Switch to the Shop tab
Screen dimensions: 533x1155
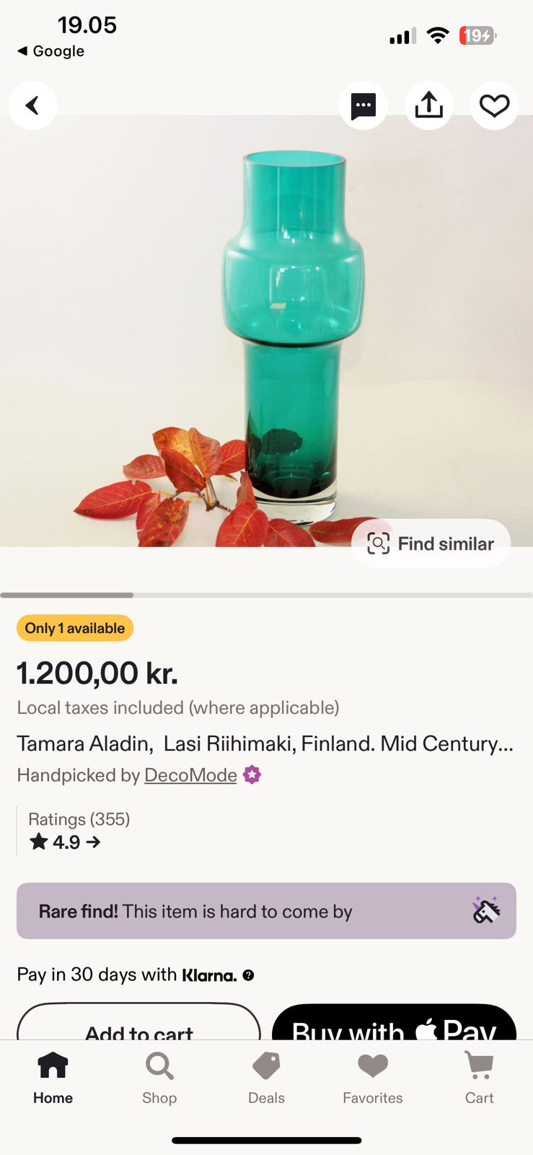click(x=159, y=1078)
